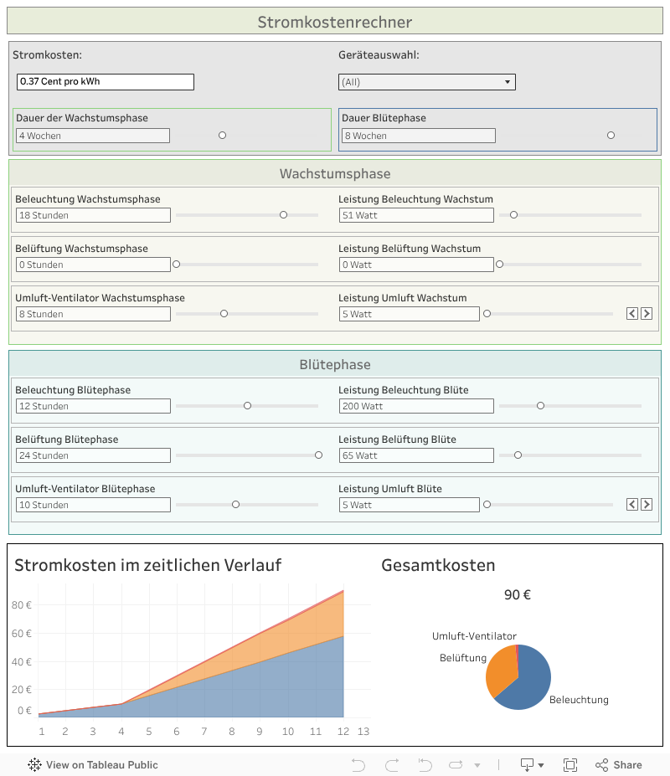Decrease Leistung Umluft Wachstum with left arrow
Image resolution: width=670 pixels, height=776 pixels.
click(x=632, y=314)
